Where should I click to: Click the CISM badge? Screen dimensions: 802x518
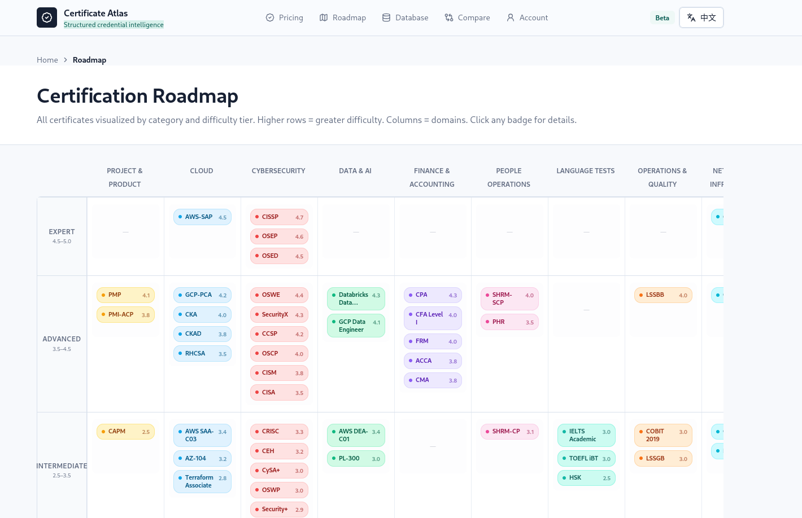pyautogui.click(x=279, y=373)
